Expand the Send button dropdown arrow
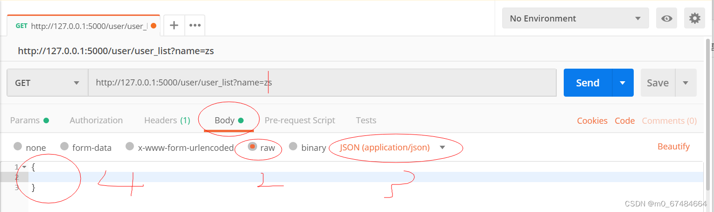Viewport: 714px width, 212px height. 623,83
